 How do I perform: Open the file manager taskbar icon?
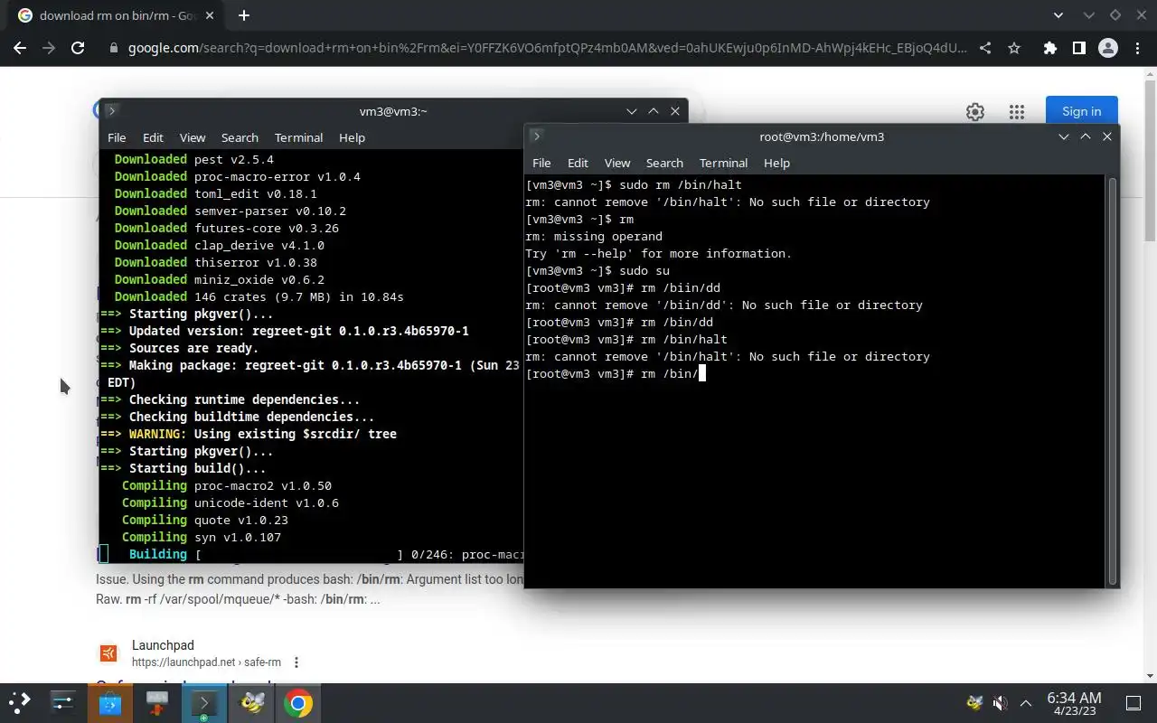point(157,702)
